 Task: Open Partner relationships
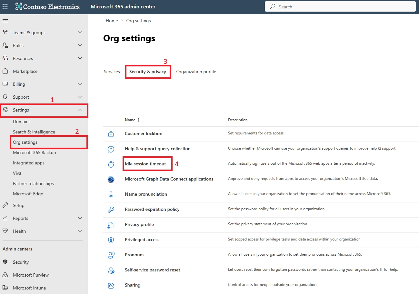tap(33, 183)
